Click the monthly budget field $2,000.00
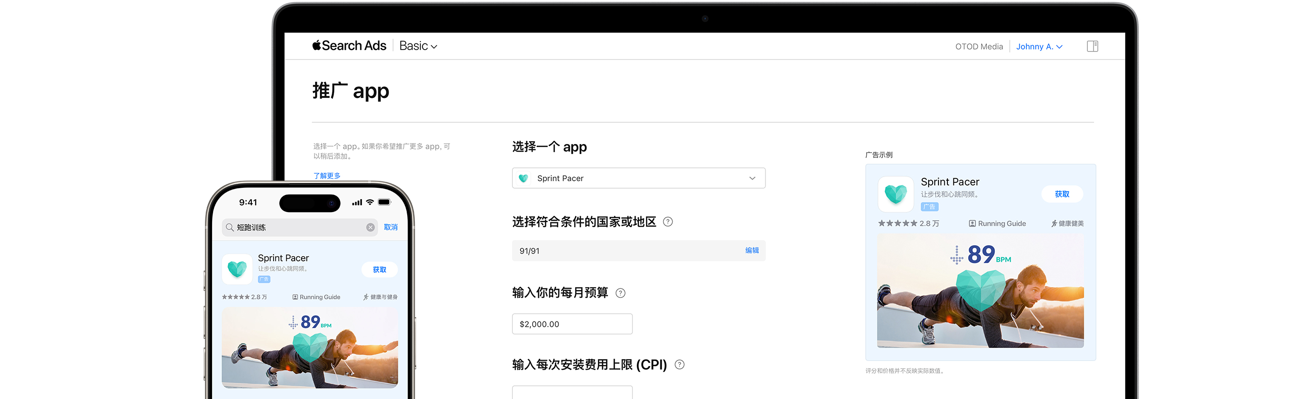This screenshot has height=399, width=1300. coord(572,324)
